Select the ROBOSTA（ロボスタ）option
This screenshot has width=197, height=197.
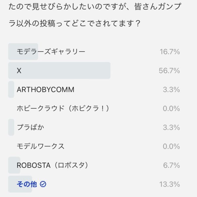pyautogui.click(x=53, y=165)
